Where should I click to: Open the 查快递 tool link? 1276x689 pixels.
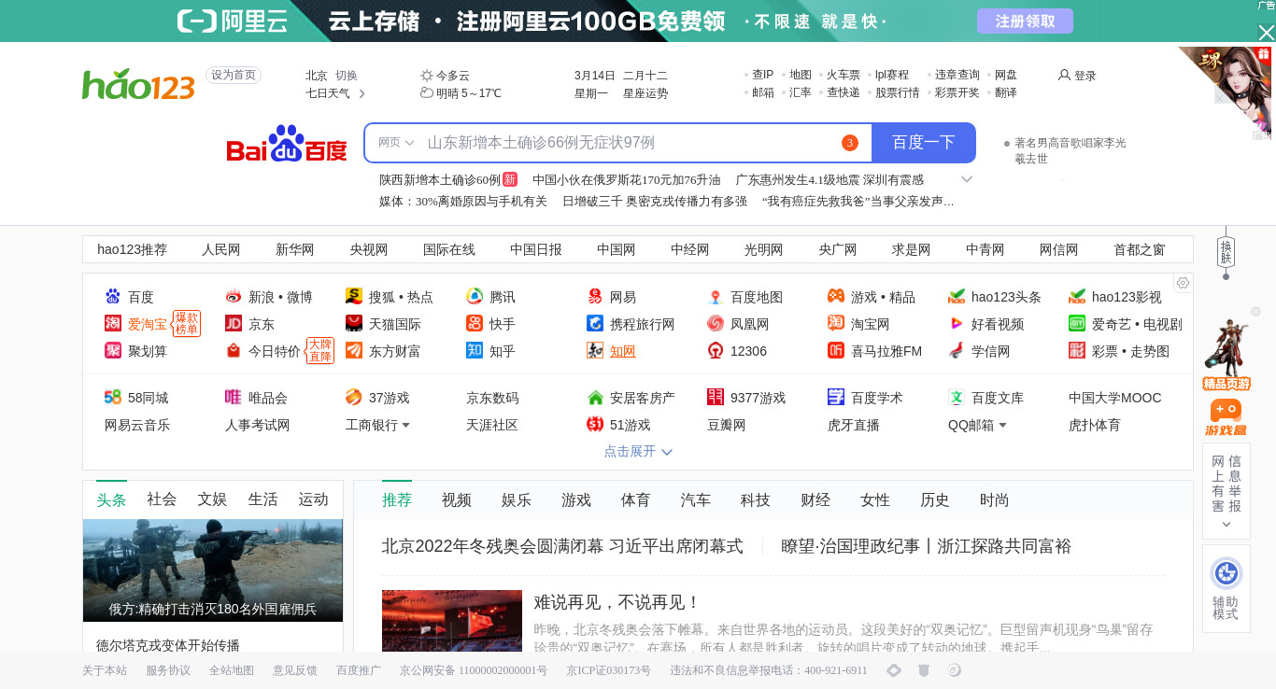pyautogui.click(x=844, y=92)
